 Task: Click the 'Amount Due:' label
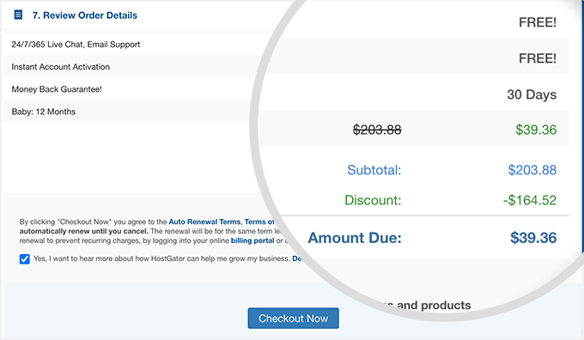[355, 238]
